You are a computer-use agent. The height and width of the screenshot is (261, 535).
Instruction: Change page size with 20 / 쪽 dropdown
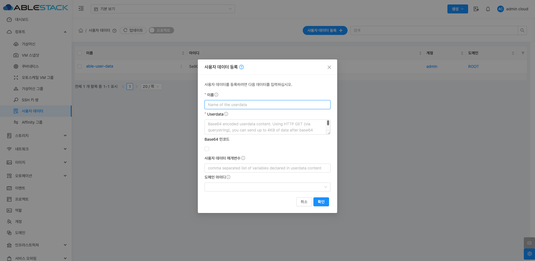(151, 87)
